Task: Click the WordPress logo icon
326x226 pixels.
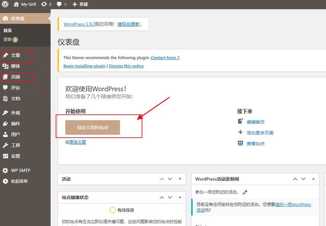Action: coord(5,4)
